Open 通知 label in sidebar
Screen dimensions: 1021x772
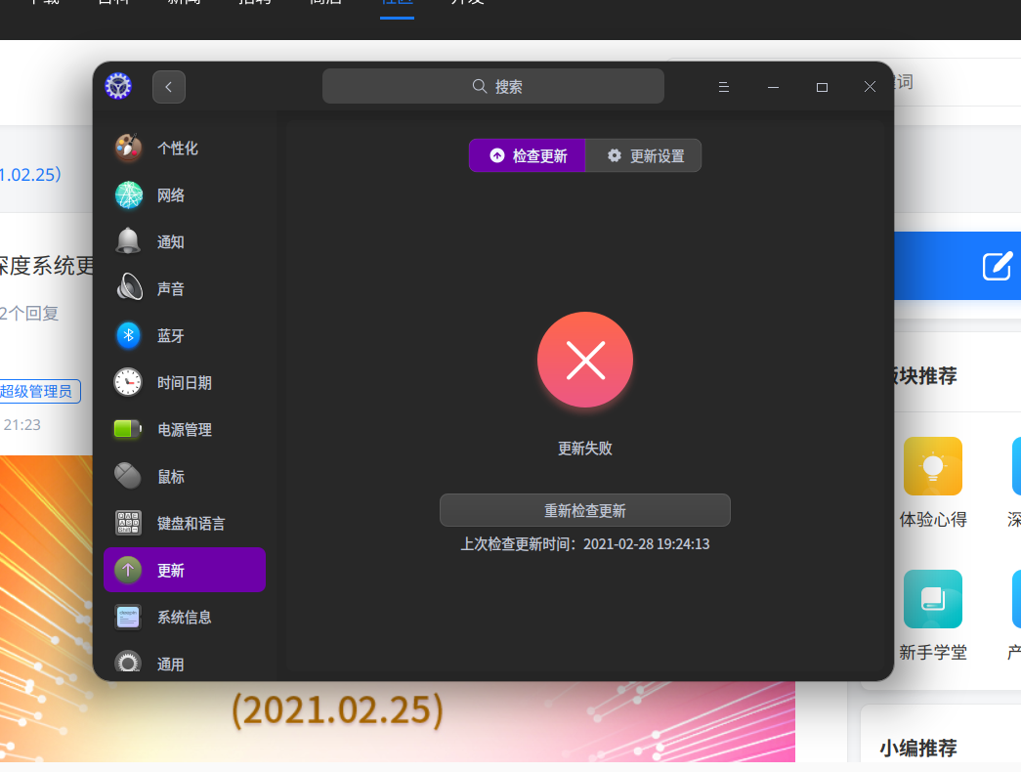coord(171,241)
